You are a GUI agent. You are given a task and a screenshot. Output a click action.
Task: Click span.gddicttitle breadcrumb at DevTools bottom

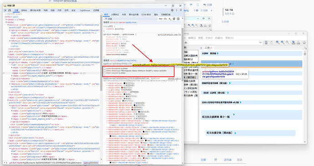coord(91,163)
